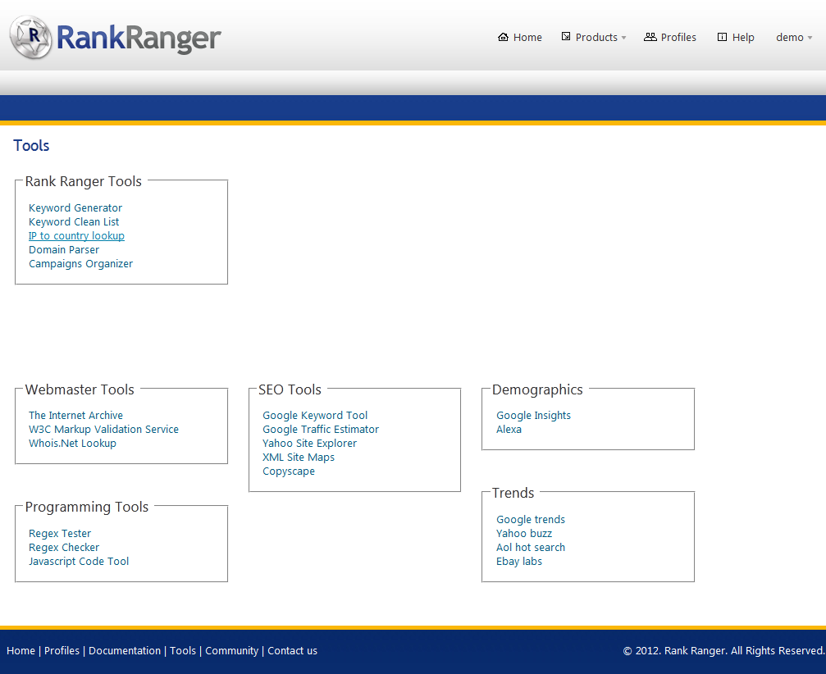Open IP to country lookup

click(76, 236)
